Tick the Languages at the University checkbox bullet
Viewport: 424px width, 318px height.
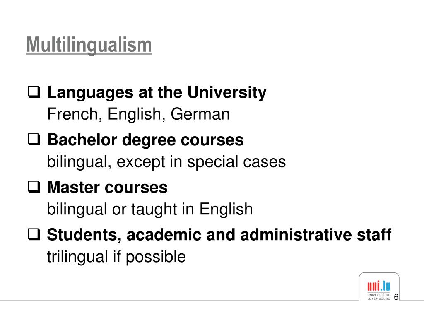[34, 92]
